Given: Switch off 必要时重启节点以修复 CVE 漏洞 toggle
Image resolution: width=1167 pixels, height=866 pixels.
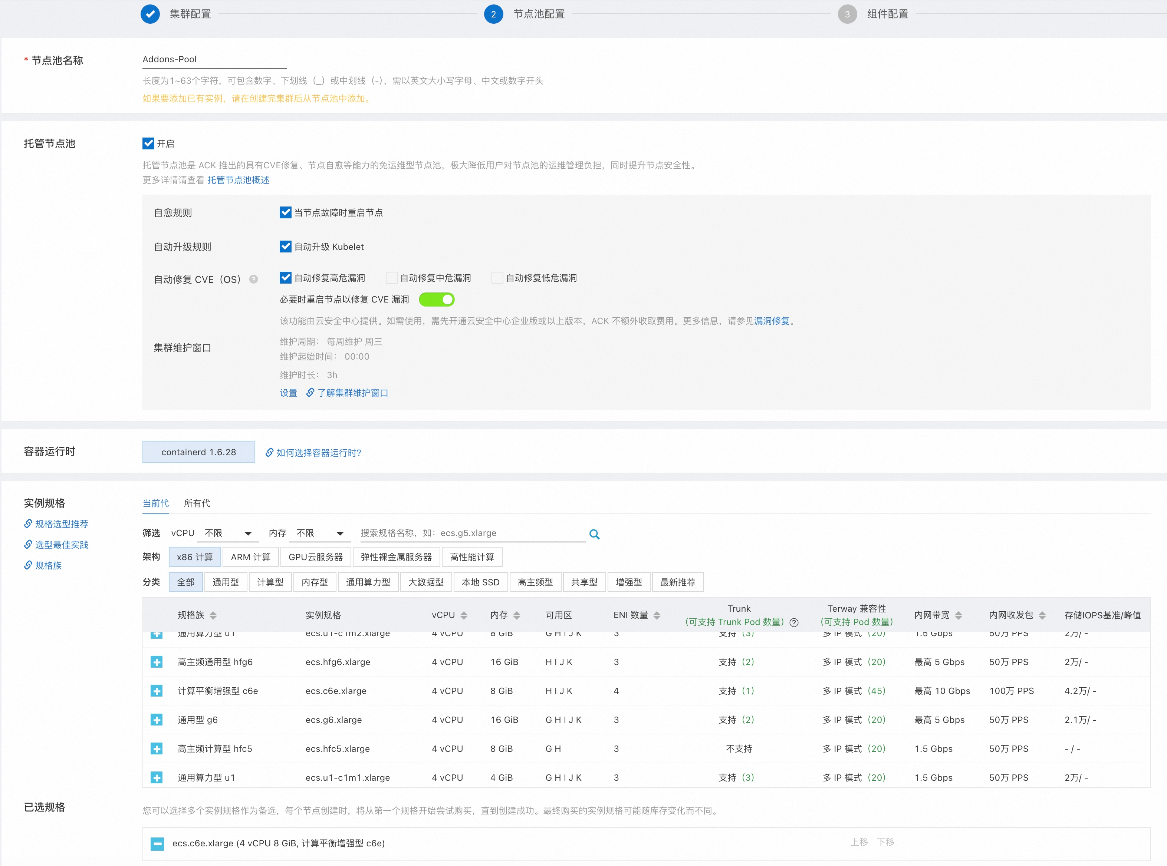Looking at the screenshot, I should pyautogui.click(x=436, y=299).
